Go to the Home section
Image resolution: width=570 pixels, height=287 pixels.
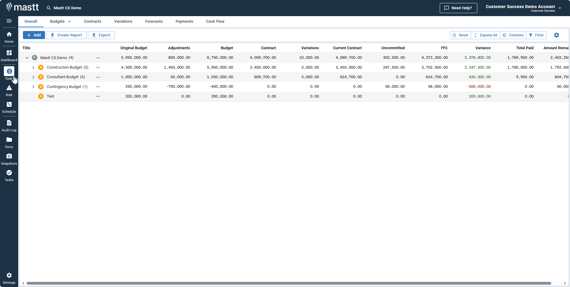pyautogui.click(x=9, y=37)
